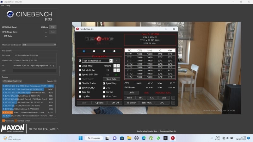
Task: Toggle the SpeedStep checkbox
Action: [104, 83]
